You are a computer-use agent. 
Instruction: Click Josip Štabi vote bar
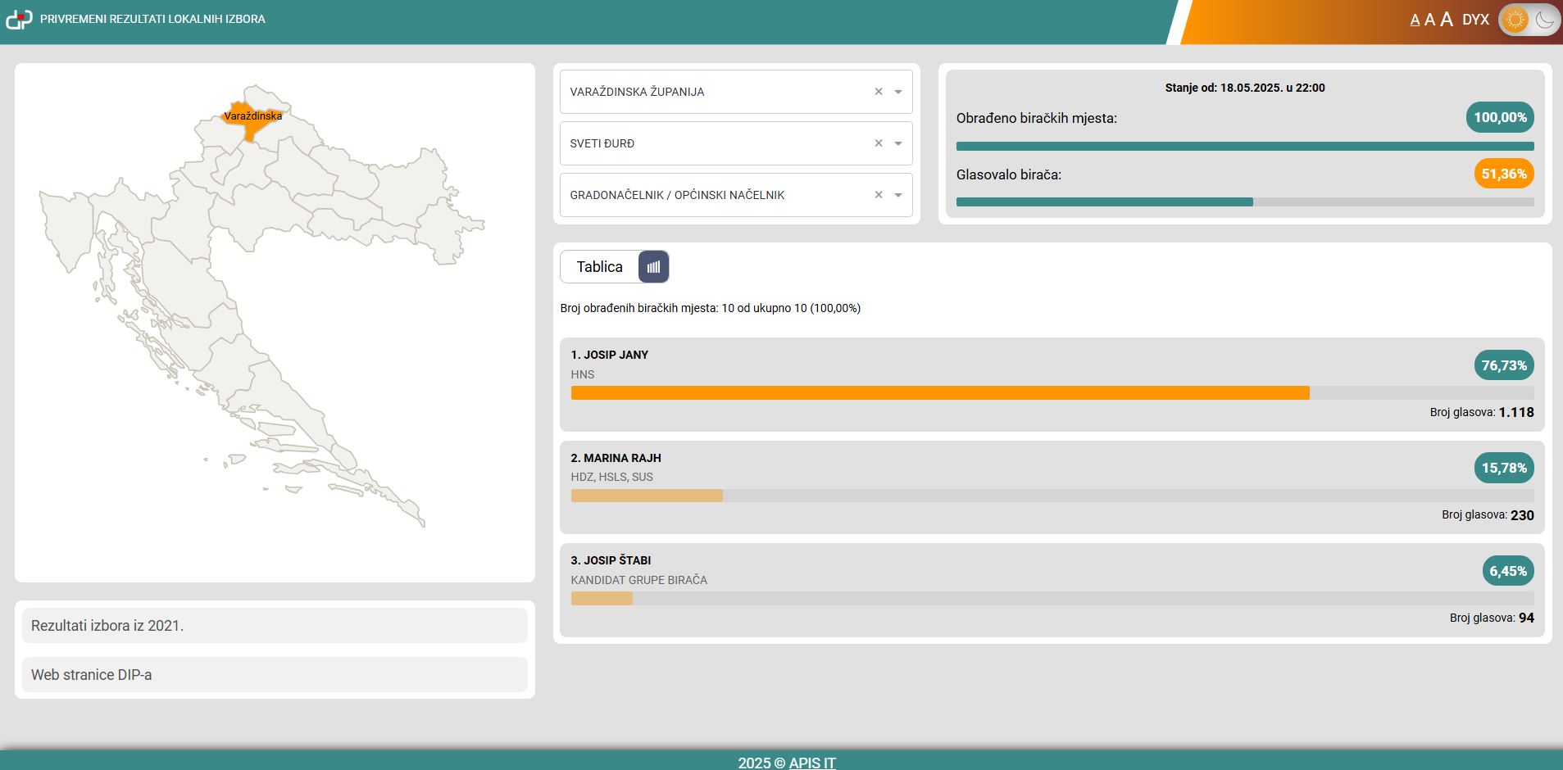pyautogui.click(x=602, y=599)
